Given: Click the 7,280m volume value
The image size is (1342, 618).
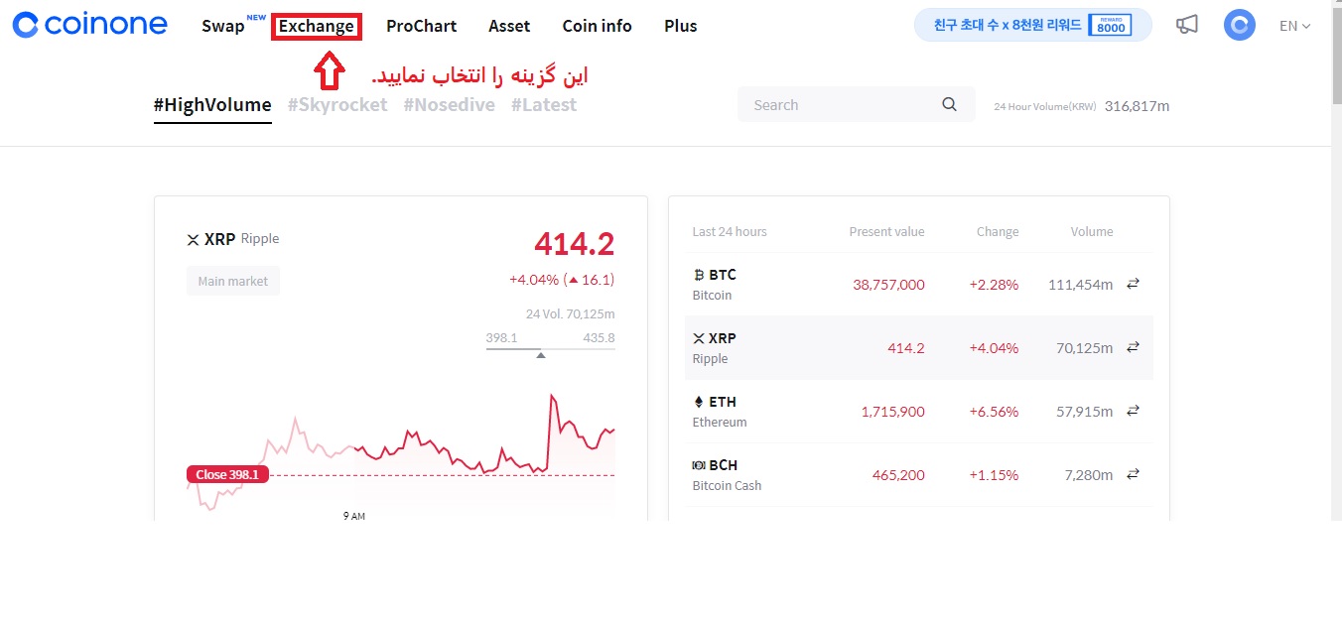Looking at the screenshot, I should (1088, 475).
